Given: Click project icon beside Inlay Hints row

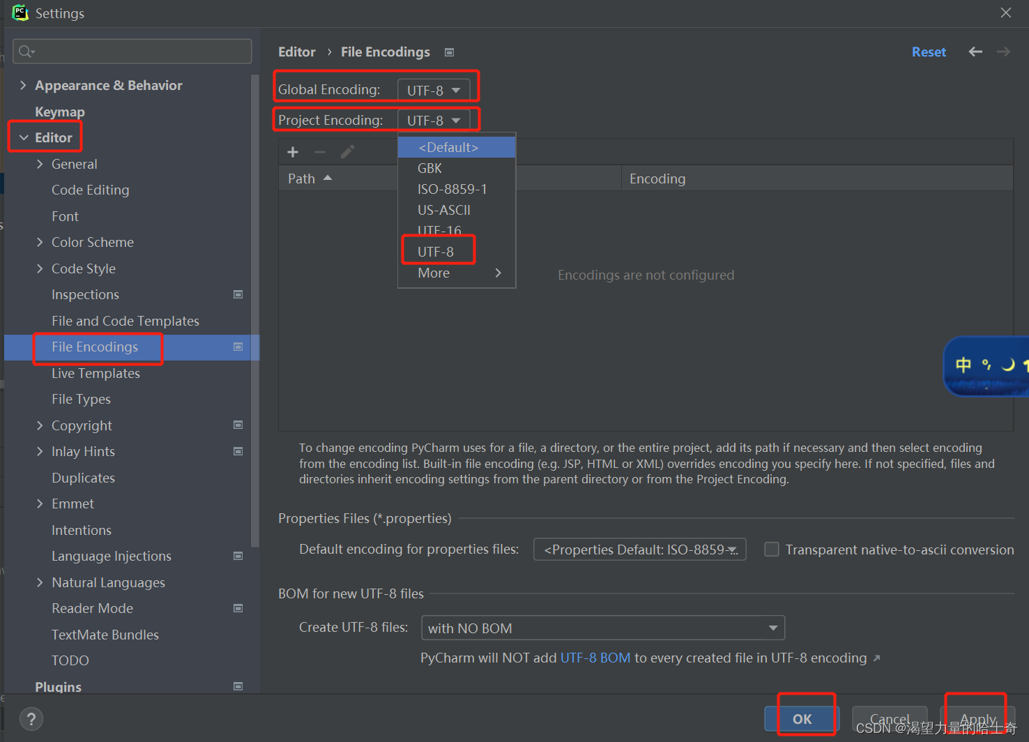Looking at the screenshot, I should click(238, 451).
